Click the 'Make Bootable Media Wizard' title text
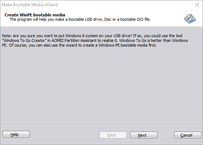 pyautogui.click(x=30, y=5)
